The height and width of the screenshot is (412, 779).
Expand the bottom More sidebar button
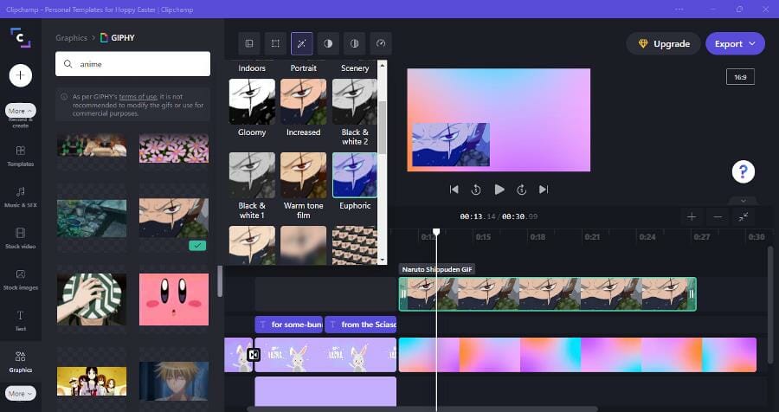pos(21,394)
